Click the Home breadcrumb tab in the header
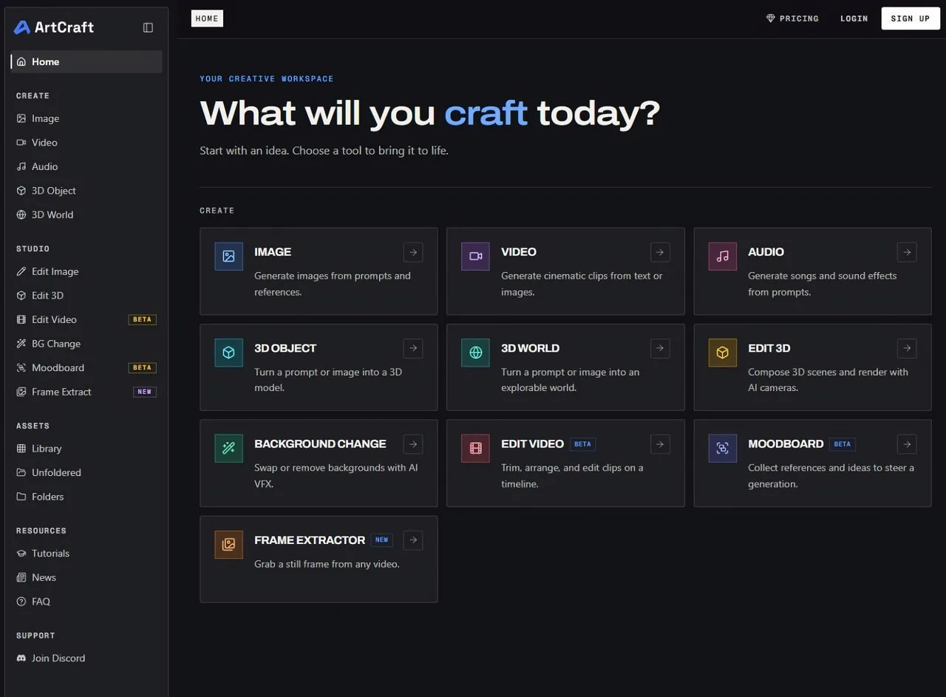 pos(207,18)
